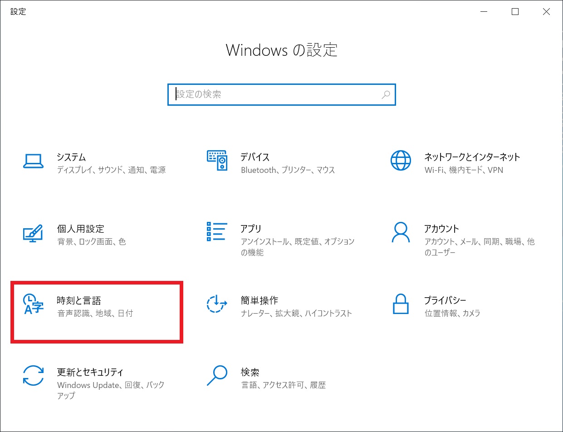Click the デバイス keyboard and speaker icon

(217, 160)
